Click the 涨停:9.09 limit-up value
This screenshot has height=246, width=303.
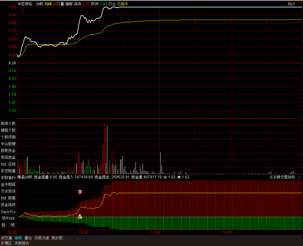click(82, 4)
